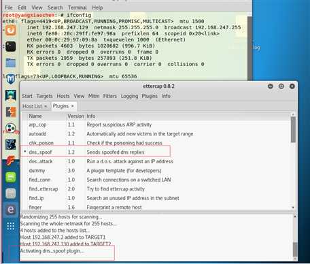310x264 pixels.
Task: Show applications grid in dock
Action: [11, 226]
